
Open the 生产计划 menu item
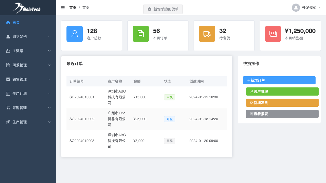click(x=28, y=94)
